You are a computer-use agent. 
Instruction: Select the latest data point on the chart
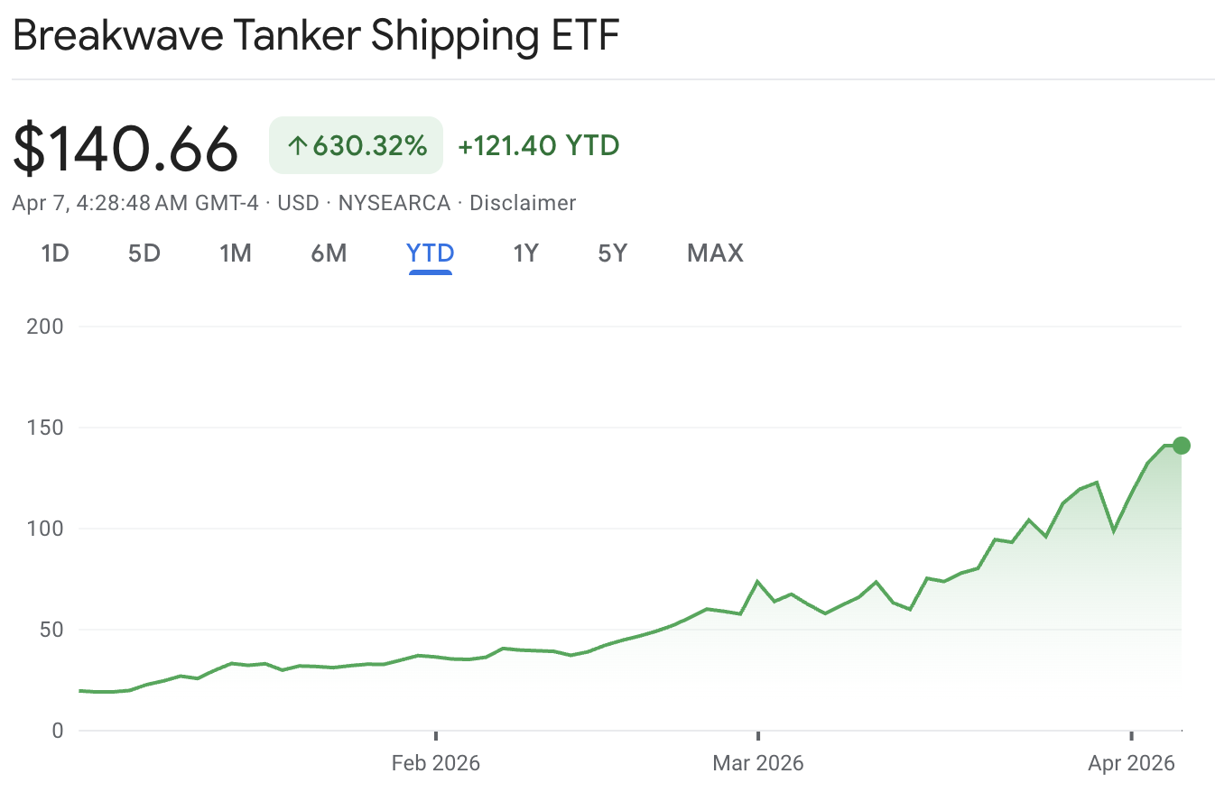[x=1179, y=445]
